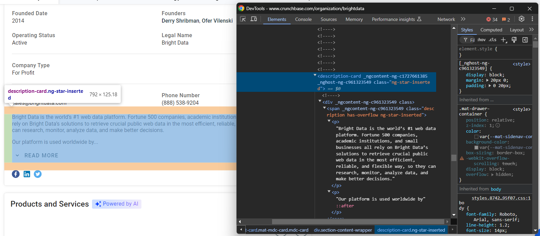Click the 34 errors red badge
The image size is (540, 236).
[492, 19]
